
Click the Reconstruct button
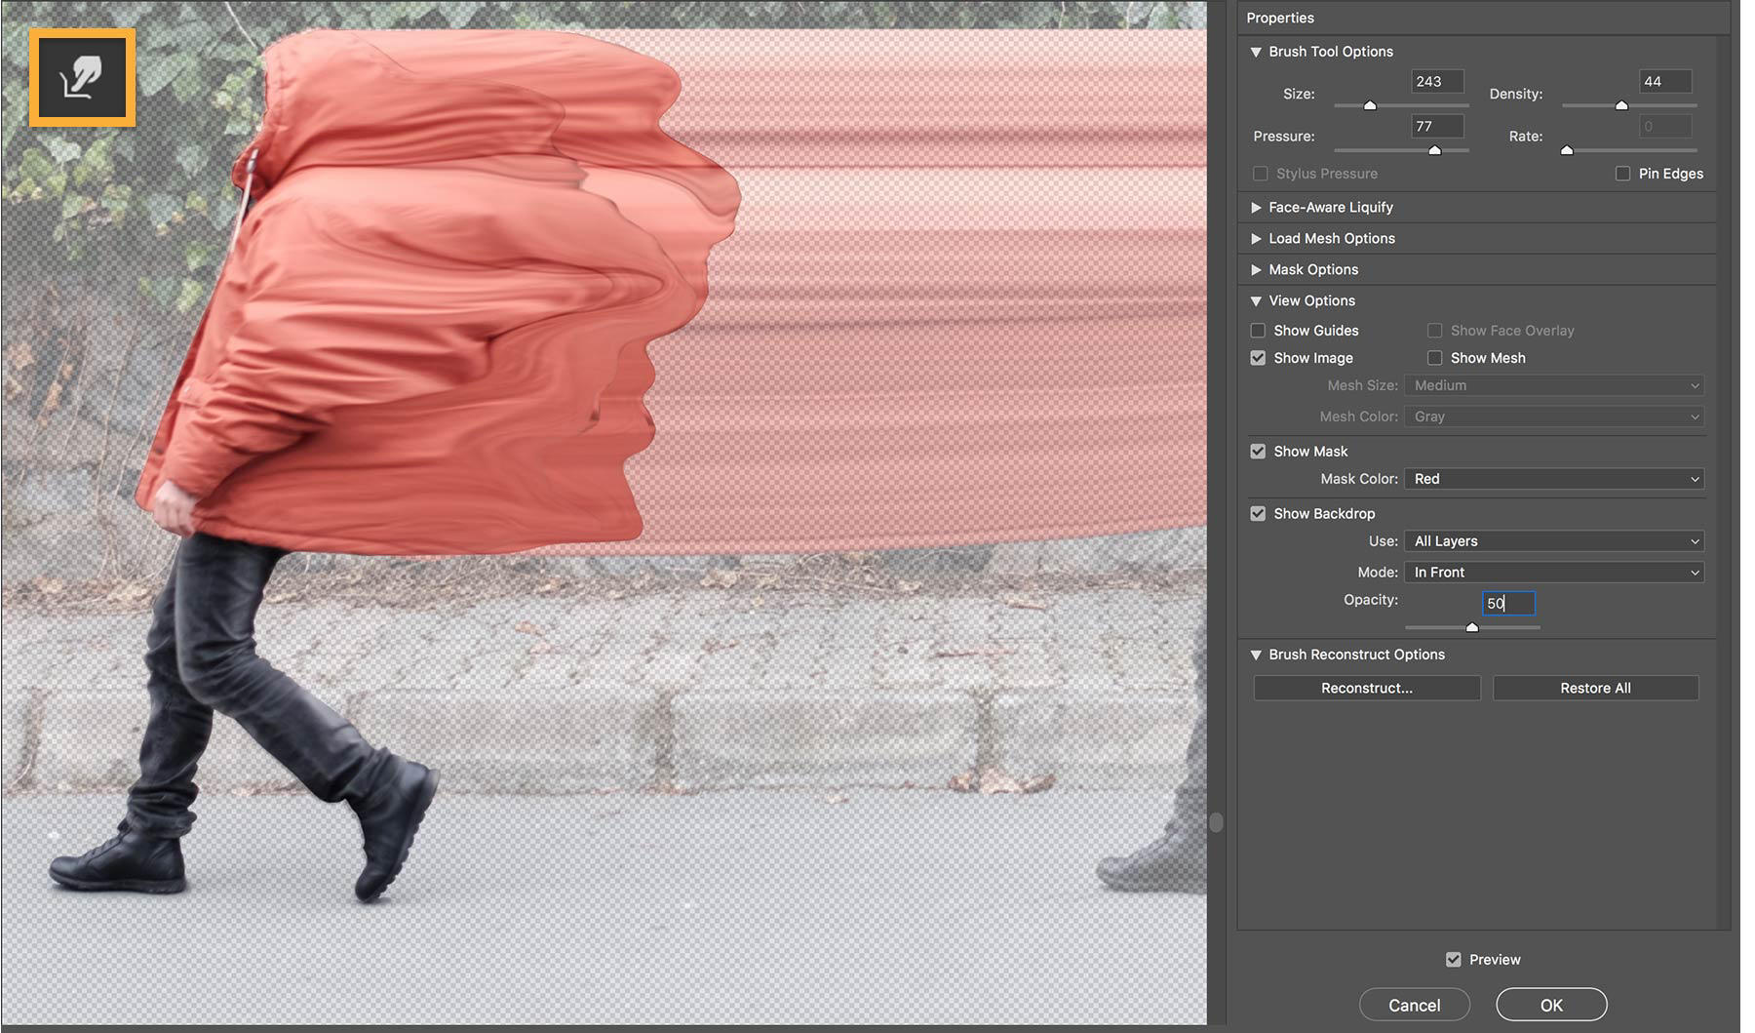1366,688
